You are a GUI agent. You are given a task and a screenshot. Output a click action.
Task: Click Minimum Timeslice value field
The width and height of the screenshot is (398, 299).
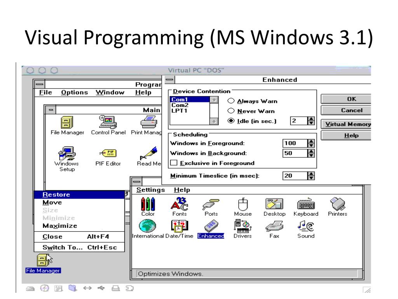295,176
